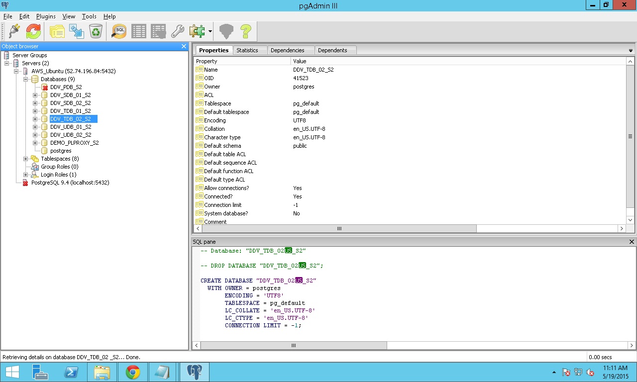Screen dimensions: 637x382
Task: Close the Object browser panel
Action: click(184, 46)
